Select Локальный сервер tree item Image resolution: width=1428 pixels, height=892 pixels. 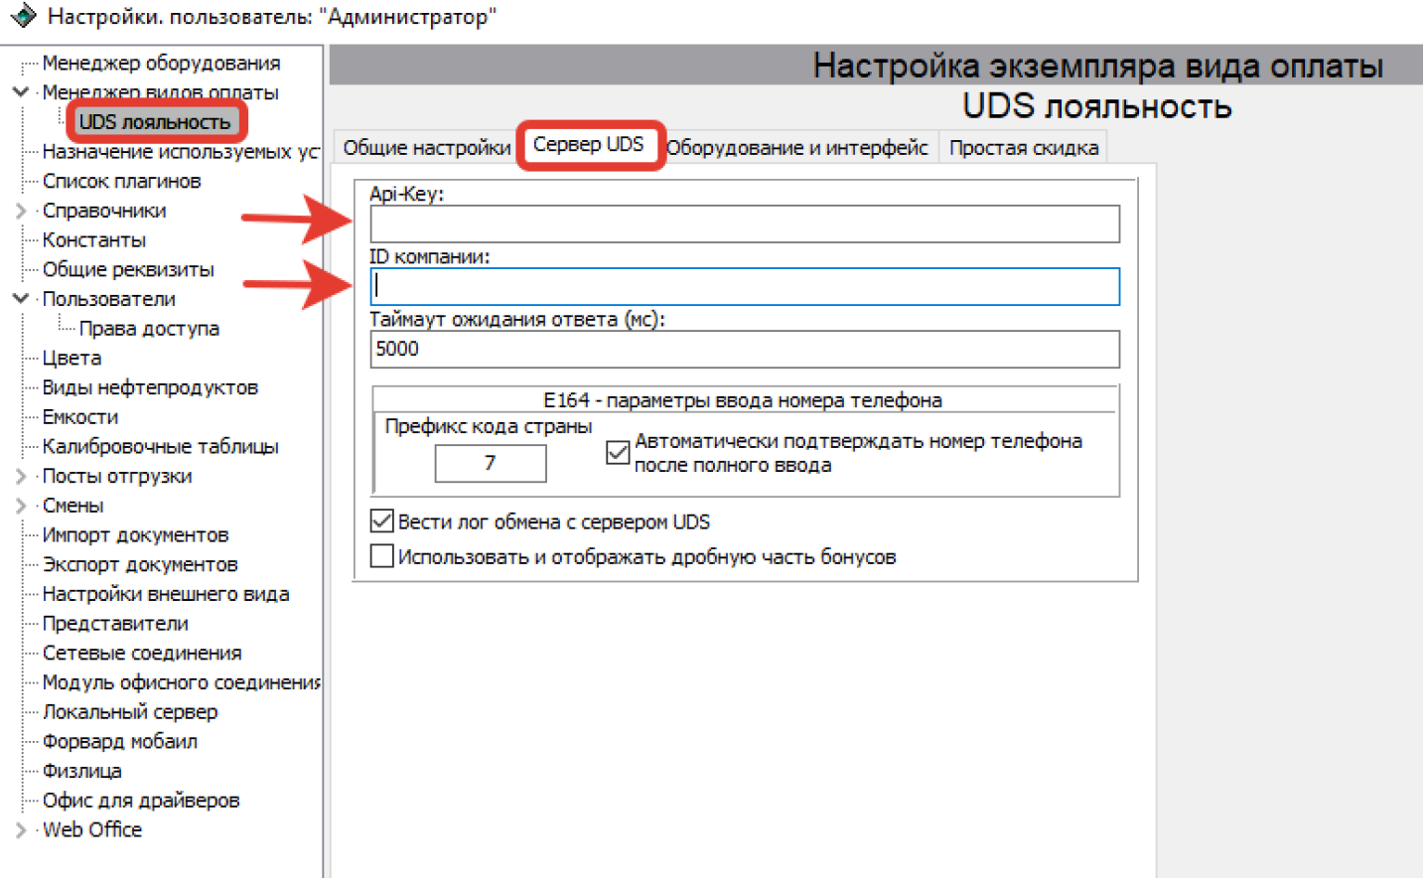coord(130,712)
